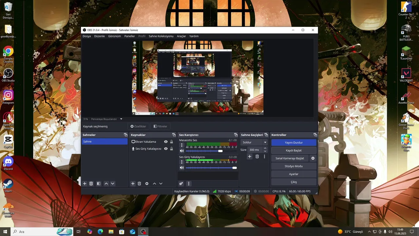Add a scene transition with plus icon
The width and height of the screenshot is (419, 236).
pos(249,157)
